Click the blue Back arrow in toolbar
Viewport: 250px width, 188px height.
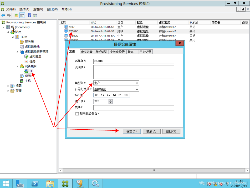tap(3, 16)
